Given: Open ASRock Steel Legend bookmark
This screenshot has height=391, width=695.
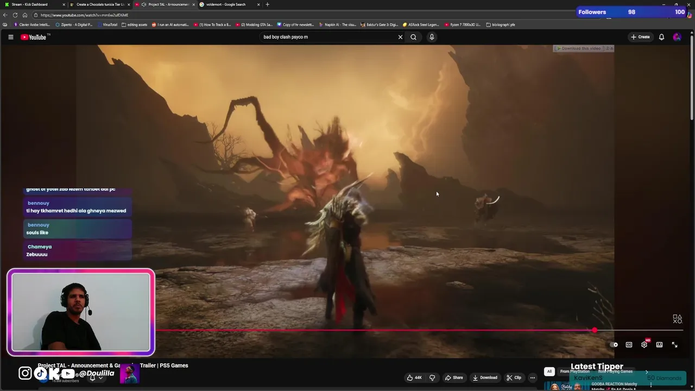Looking at the screenshot, I should pos(421,24).
